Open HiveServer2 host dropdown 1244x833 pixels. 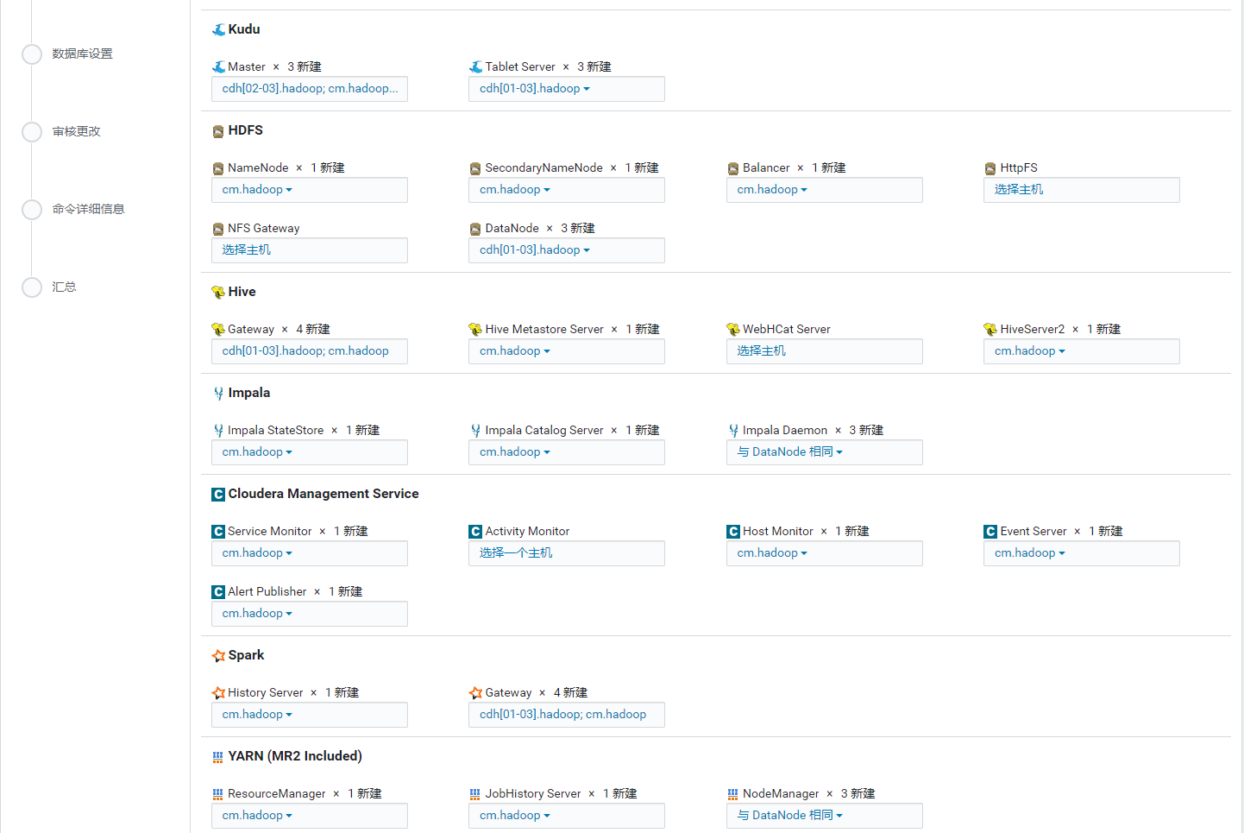tap(1082, 351)
